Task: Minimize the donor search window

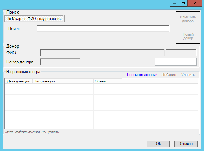Action: tap(174, 3)
